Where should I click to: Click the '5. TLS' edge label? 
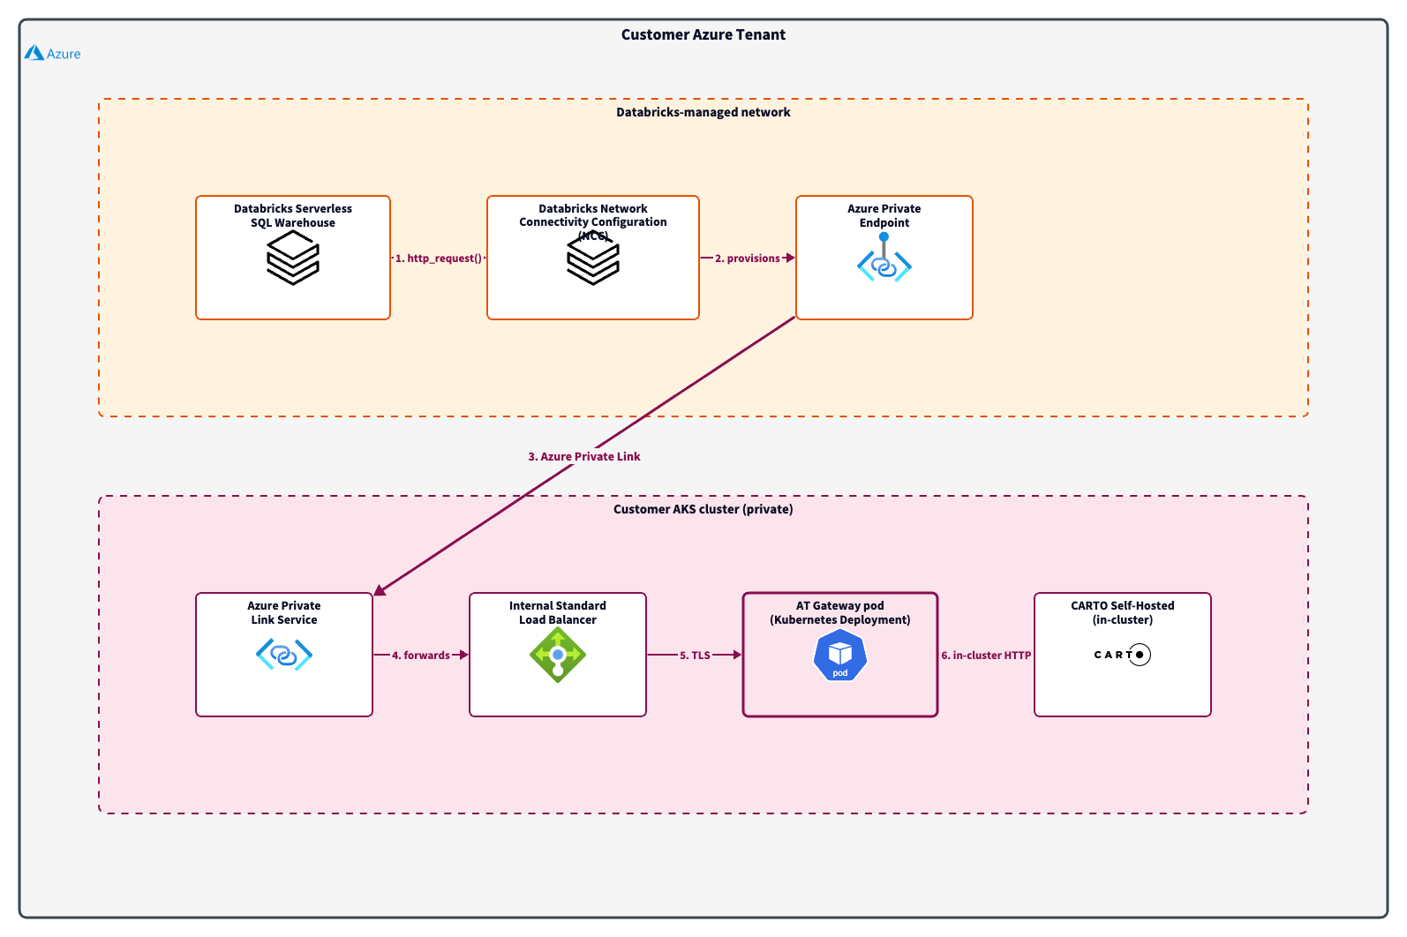pyautogui.click(x=695, y=656)
